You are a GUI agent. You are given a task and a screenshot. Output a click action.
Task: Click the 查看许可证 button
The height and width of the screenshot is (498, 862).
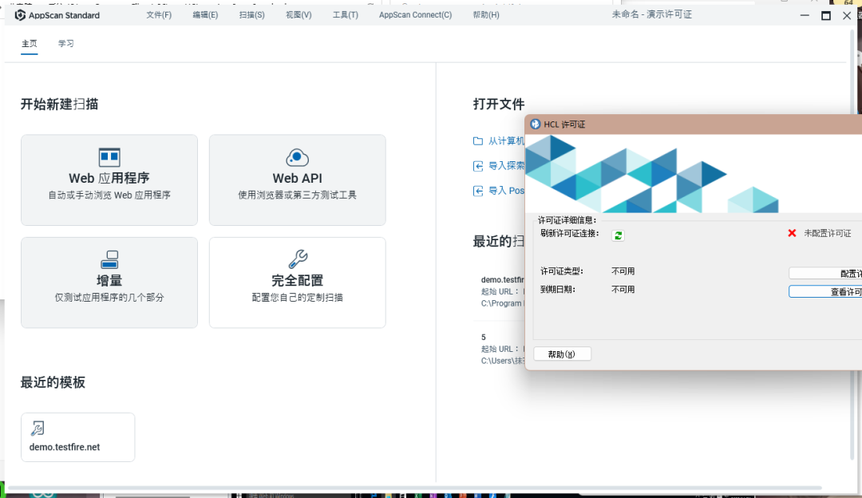825,292
